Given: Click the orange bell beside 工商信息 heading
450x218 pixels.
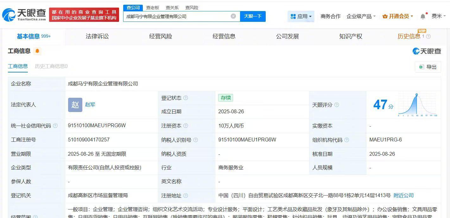Looking at the screenshot, I should pos(37,51).
